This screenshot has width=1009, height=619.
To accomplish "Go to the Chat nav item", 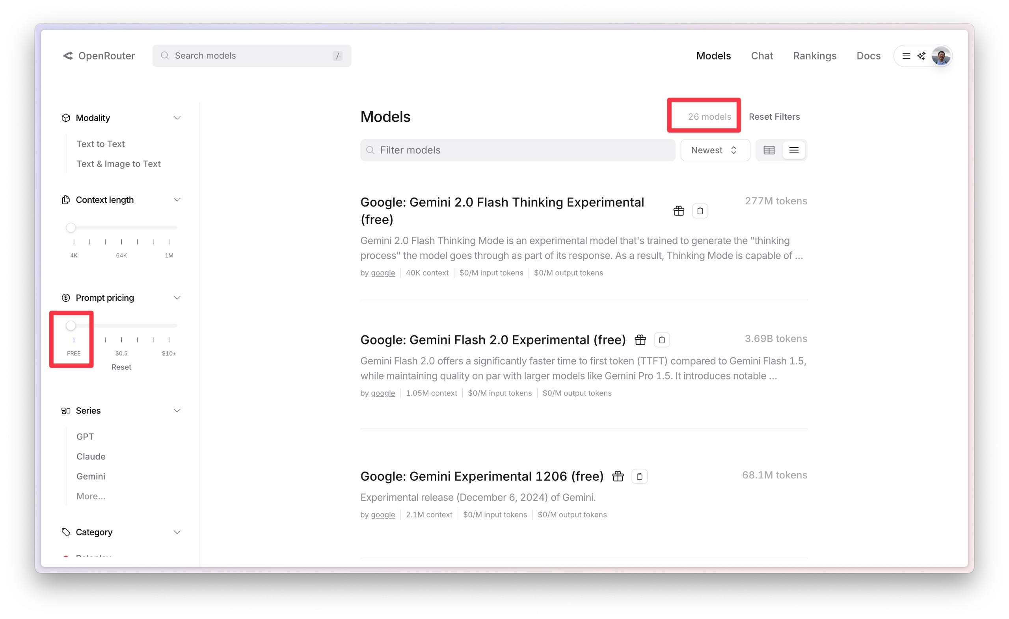I will pyautogui.click(x=761, y=56).
